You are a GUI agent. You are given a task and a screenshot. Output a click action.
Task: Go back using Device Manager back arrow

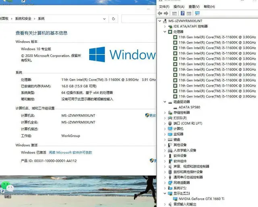[x=160, y=13]
